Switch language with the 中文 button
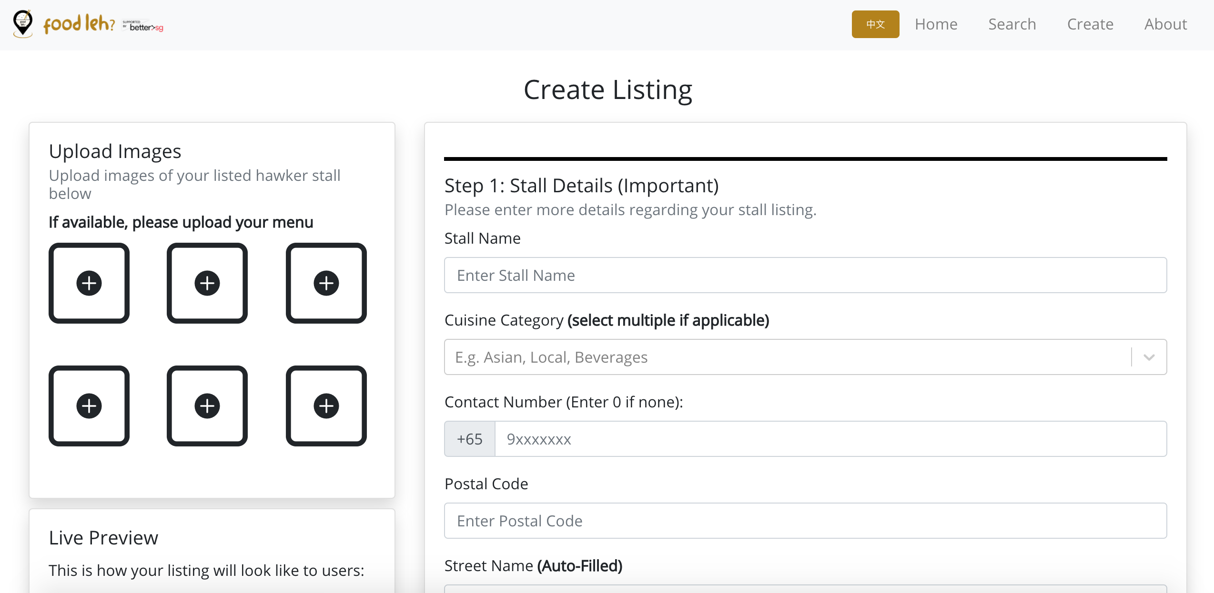The height and width of the screenshot is (593, 1214). point(875,24)
